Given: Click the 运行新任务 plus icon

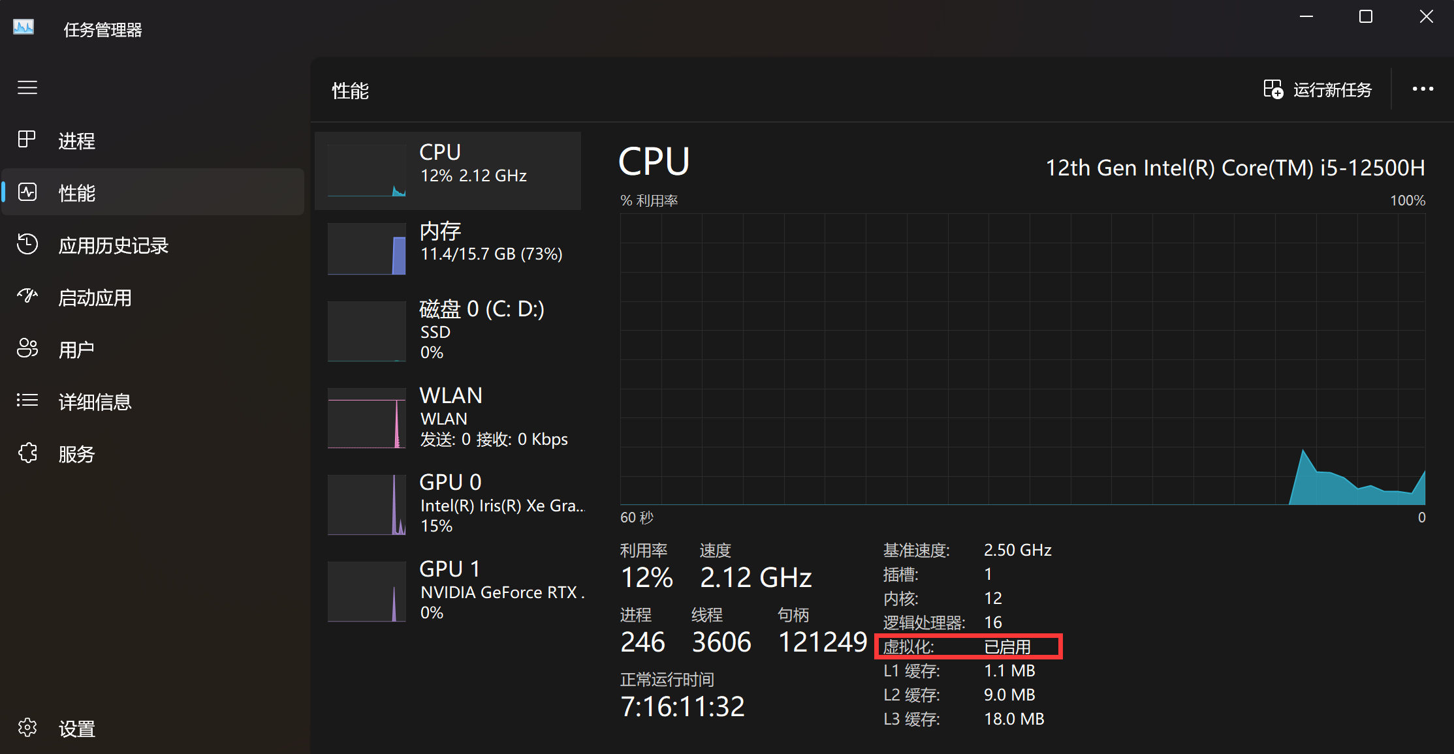Looking at the screenshot, I should (1273, 89).
